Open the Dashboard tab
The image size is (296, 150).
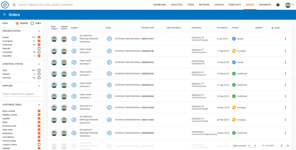point(160,5)
